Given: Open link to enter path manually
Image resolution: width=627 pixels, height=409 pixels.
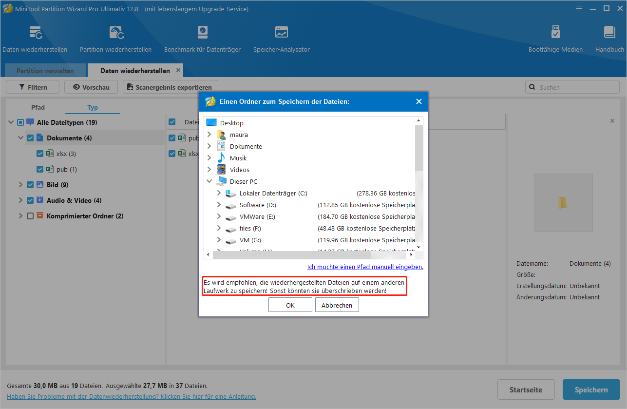Looking at the screenshot, I should click(x=365, y=267).
